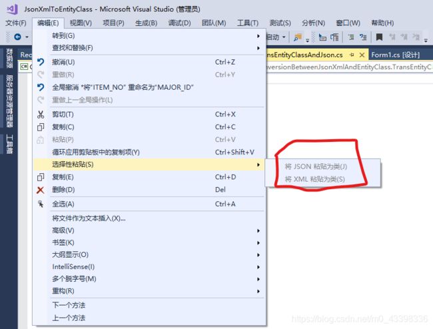Click the global undo icon beside 全局撤消
Viewport: 433px width, 329px height.
click(x=41, y=87)
